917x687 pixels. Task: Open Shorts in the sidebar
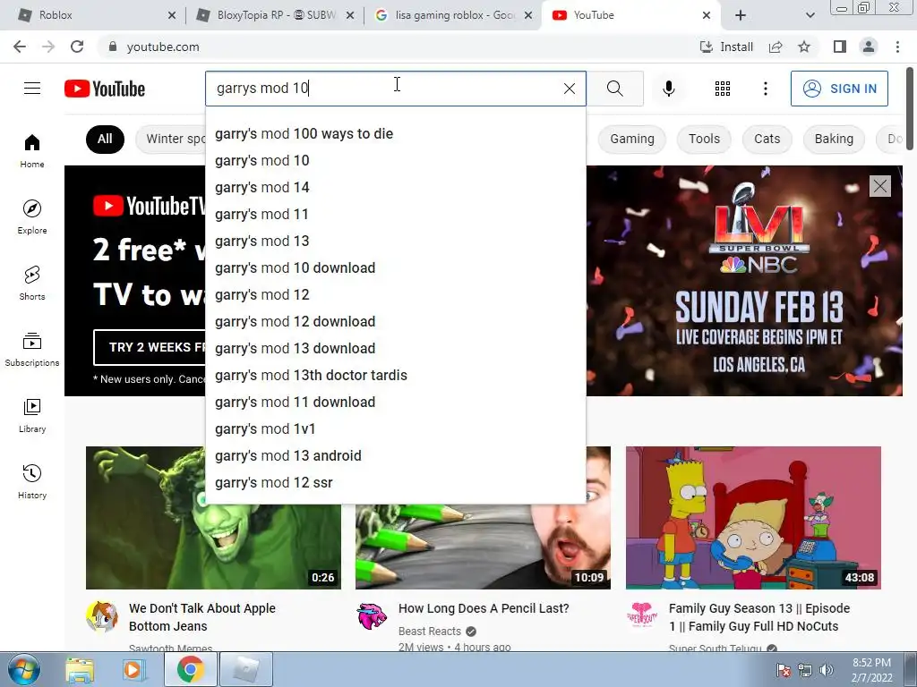(x=32, y=284)
